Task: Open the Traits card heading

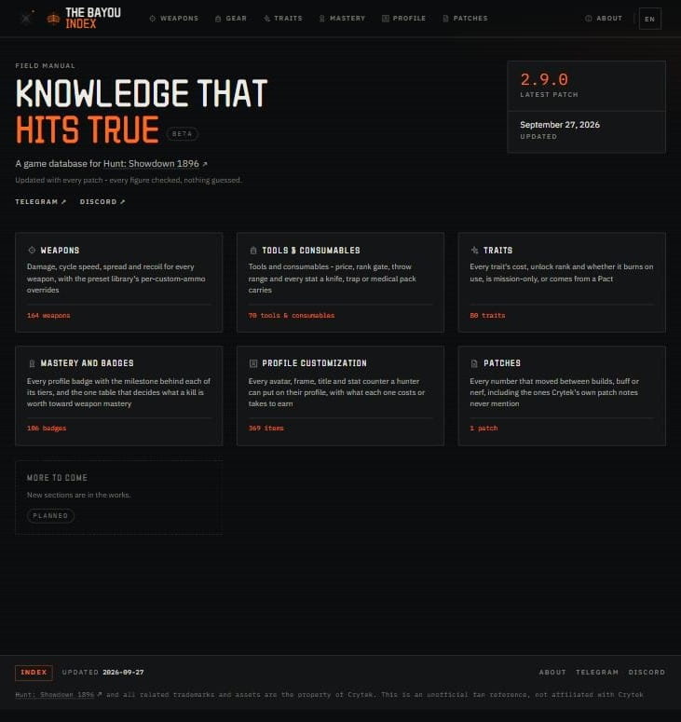Action: tap(497, 250)
